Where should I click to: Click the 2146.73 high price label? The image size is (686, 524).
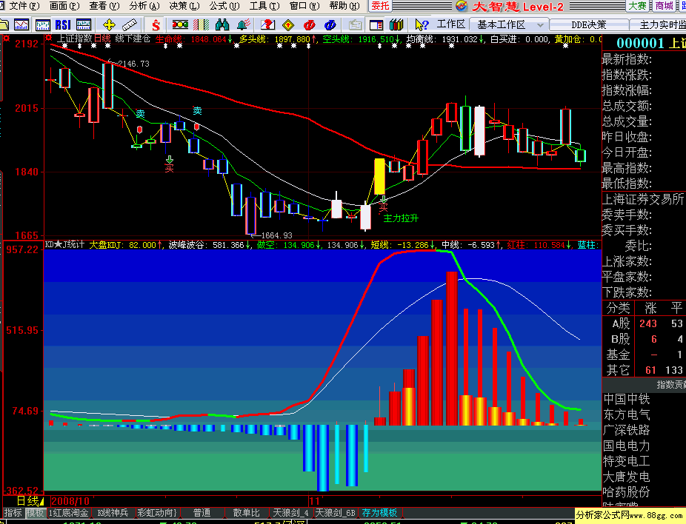(133, 64)
